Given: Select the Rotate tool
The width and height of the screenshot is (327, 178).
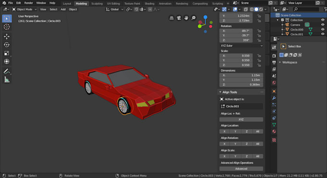Looking at the screenshot, I should coord(7,45).
